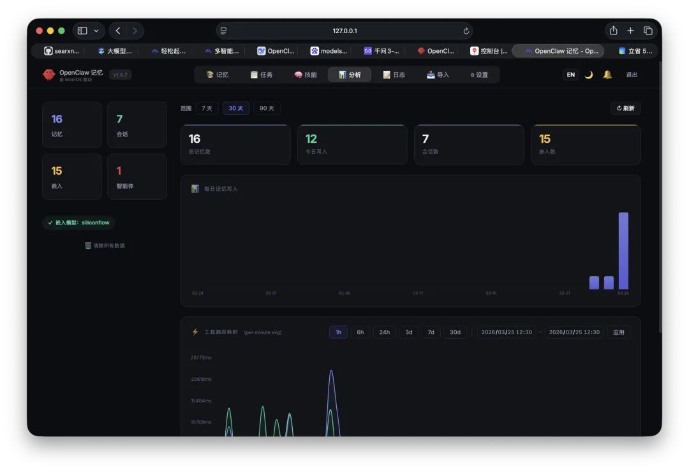Open start date time field
This screenshot has height=472, width=689.
tap(506, 332)
